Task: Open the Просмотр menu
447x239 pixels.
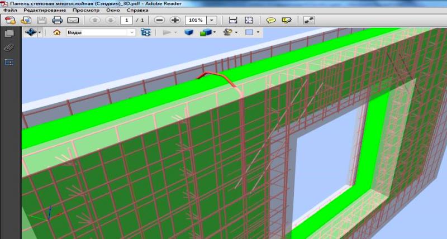Action: [x=86, y=10]
